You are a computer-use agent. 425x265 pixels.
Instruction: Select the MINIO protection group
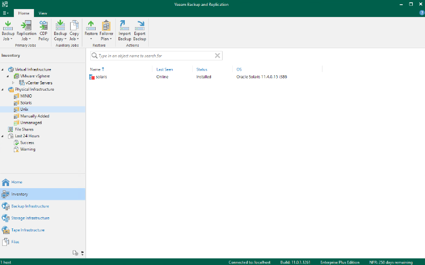pyautogui.click(x=26, y=96)
